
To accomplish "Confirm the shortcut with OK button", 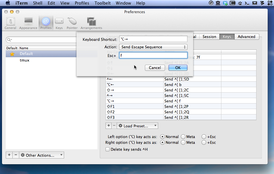I will 178,68.
